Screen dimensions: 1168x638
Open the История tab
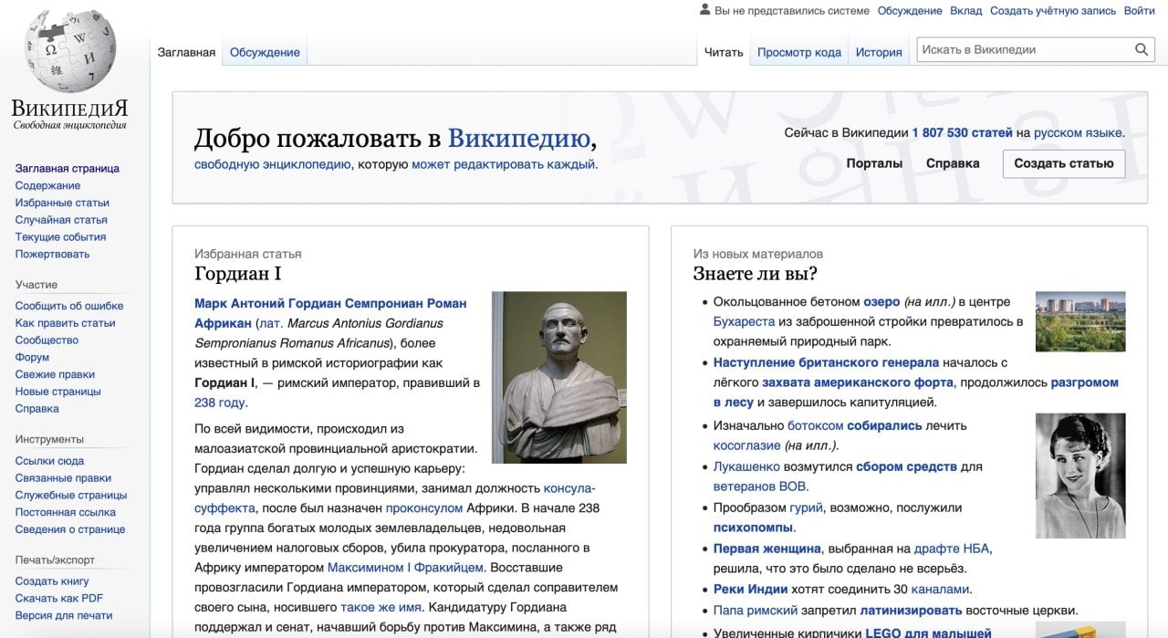pyautogui.click(x=879, y=52)
